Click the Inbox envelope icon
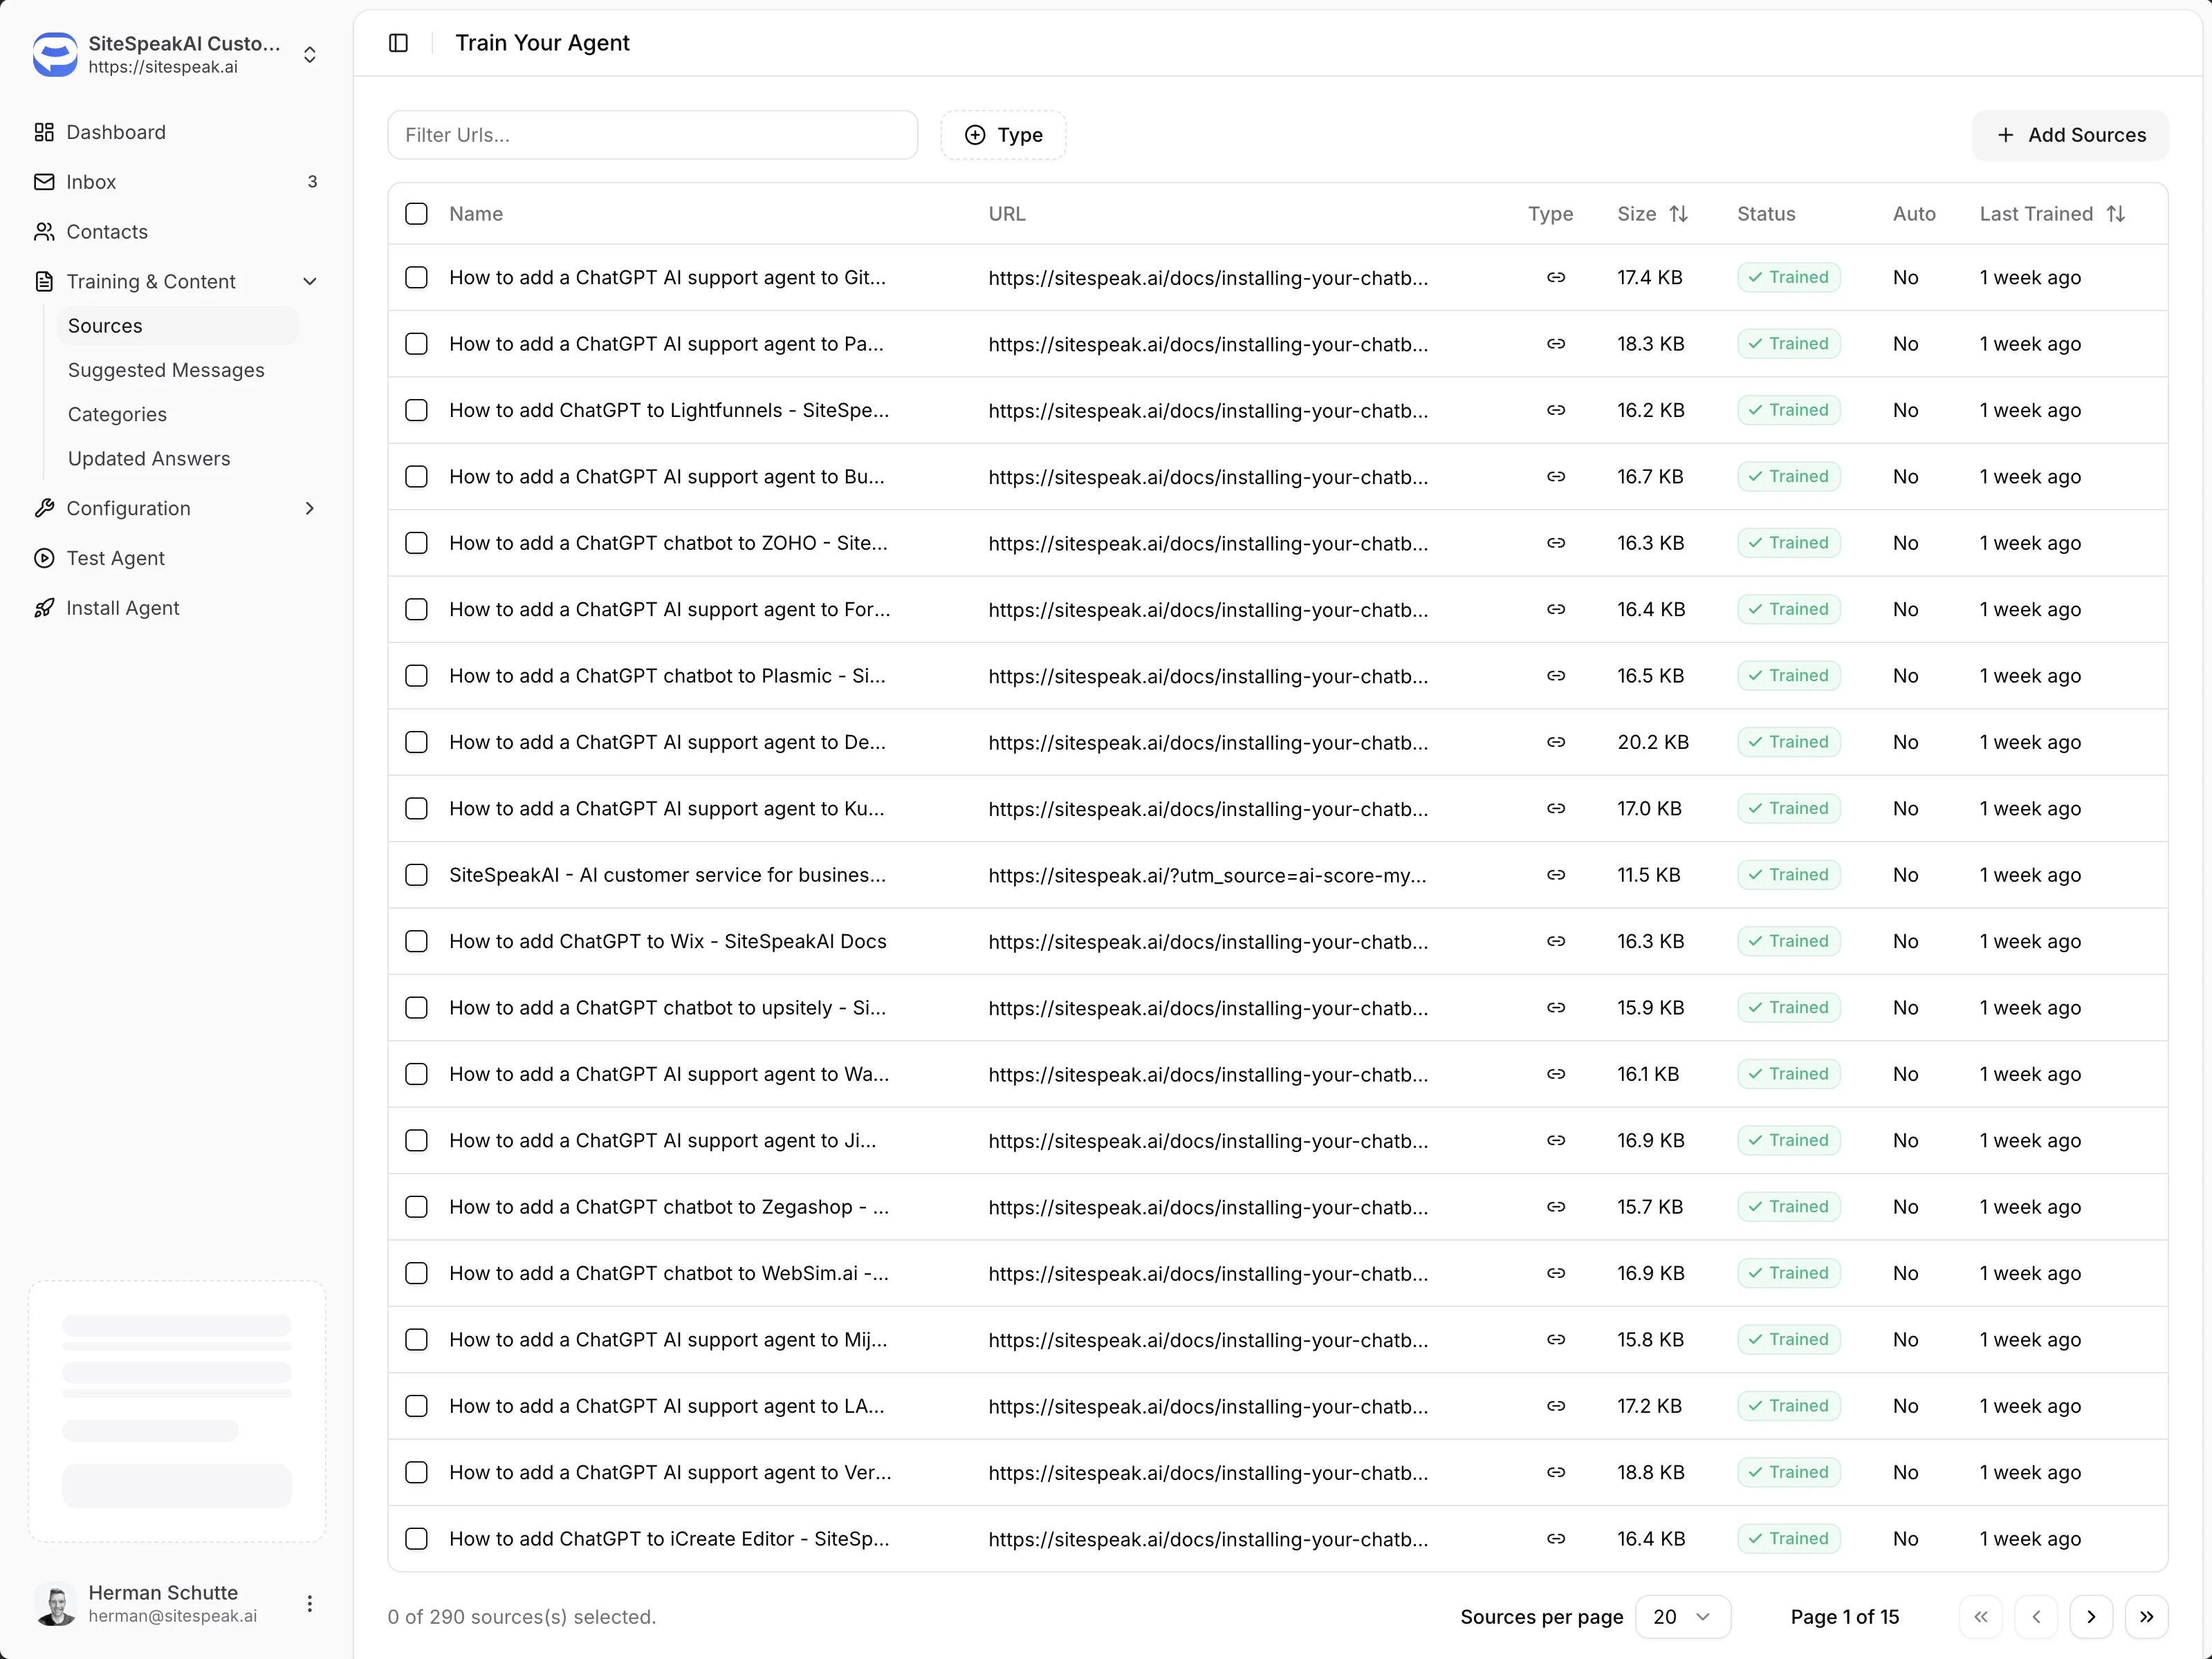 (44, 182)
